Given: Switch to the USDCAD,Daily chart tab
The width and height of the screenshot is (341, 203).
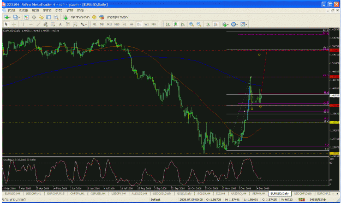Looking at the screenshot, I should (161, 193).
